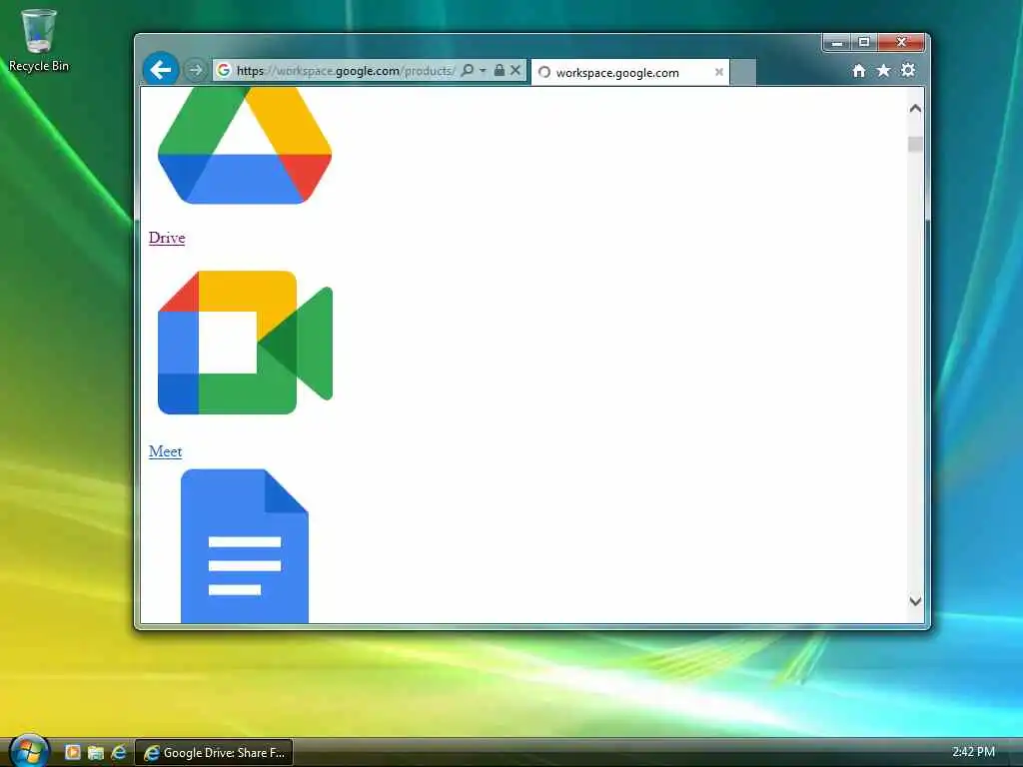Viewport: 1023px width, 767px height.
Task: Click the search magnifier in address bar
Action: (x=468, y=70)
